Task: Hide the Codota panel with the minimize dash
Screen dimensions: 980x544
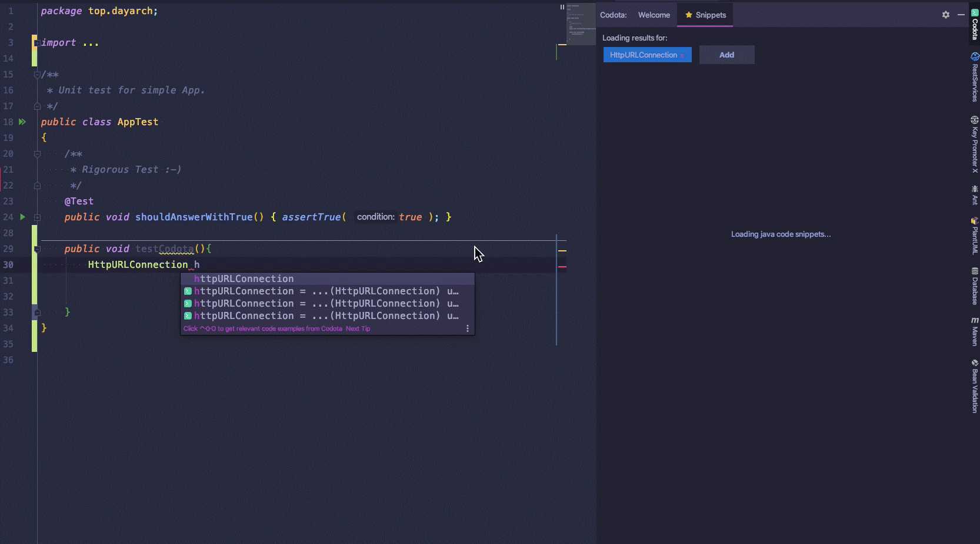Action: tap(961, 15)
